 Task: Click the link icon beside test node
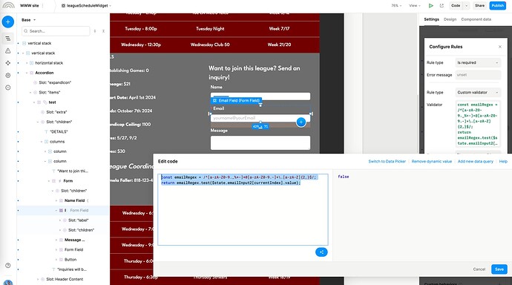[x=45, y=102]
